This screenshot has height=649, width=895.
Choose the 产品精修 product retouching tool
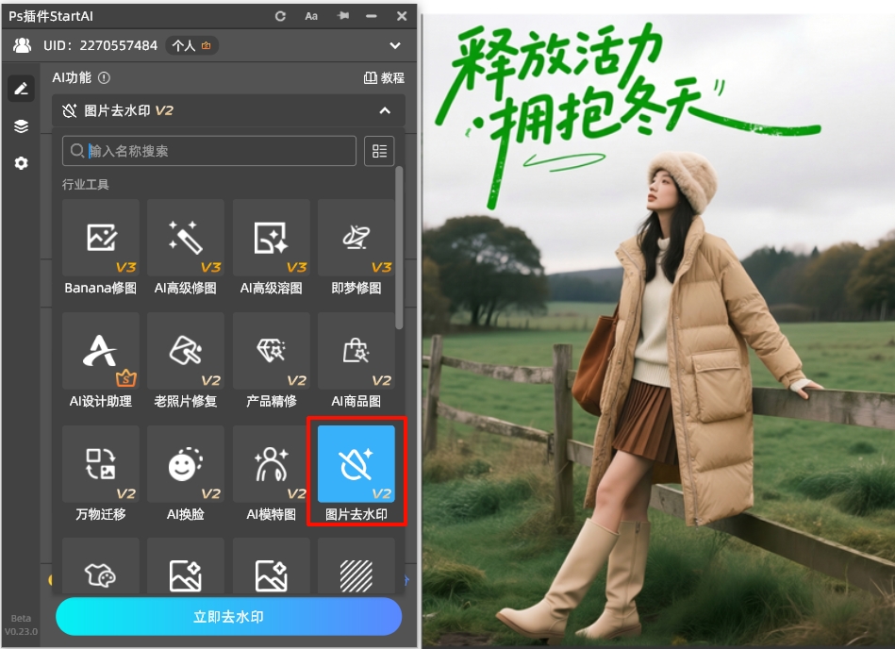click(271, 351)
